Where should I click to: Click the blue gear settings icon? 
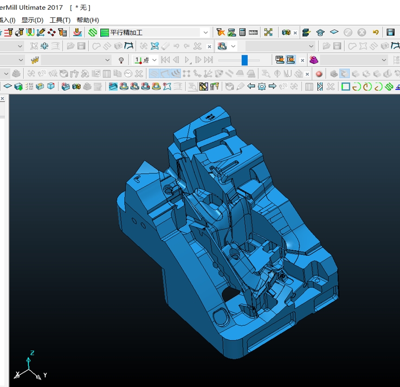[x=262, y=87]
